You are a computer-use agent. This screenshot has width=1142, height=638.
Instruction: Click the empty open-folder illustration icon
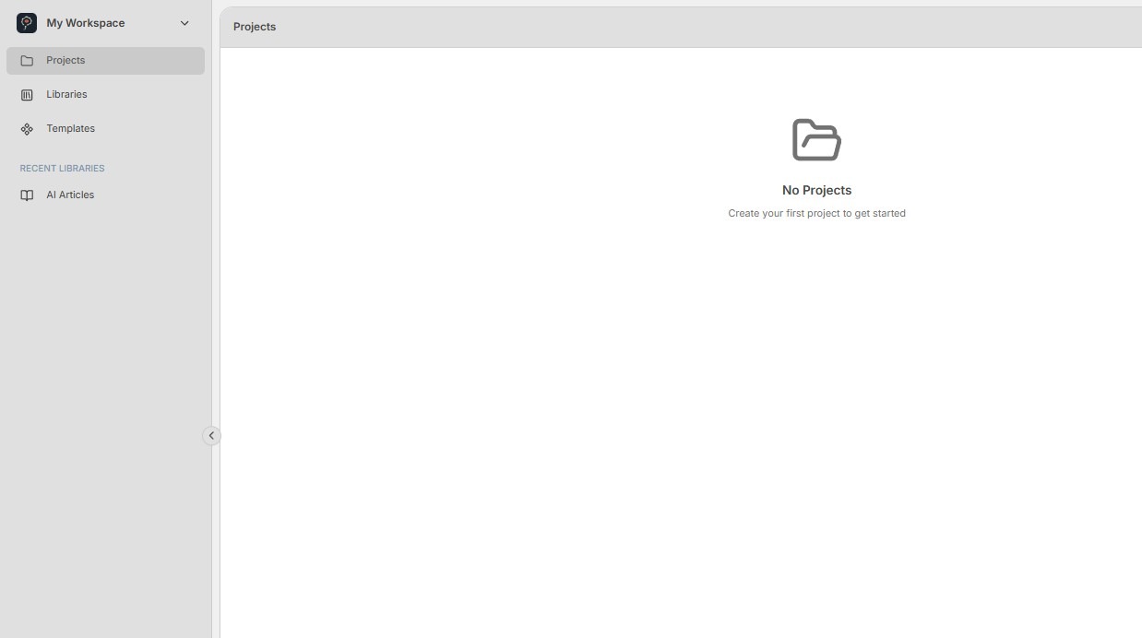(x=816, y=140)
